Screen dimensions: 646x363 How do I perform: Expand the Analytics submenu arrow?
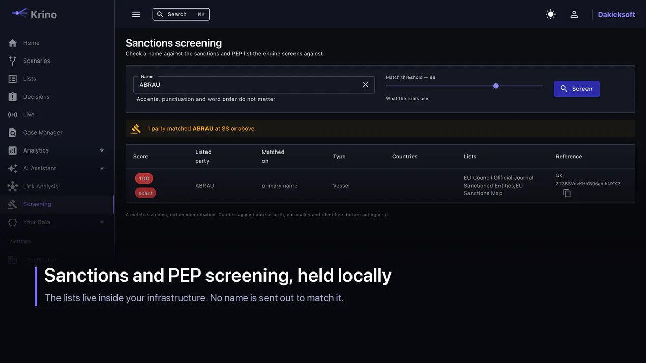point(102,150)
